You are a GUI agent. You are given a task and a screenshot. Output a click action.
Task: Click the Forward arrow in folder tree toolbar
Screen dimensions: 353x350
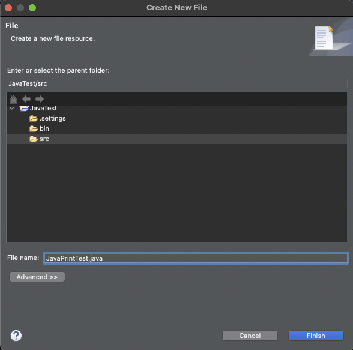pos(40,99)
